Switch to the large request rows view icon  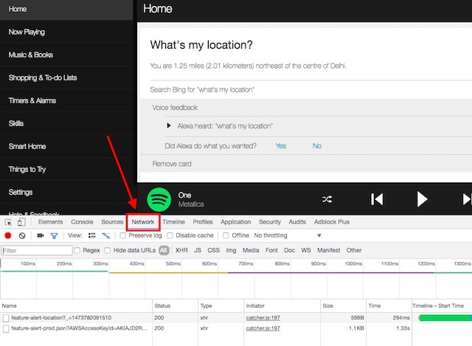(91, 235)
